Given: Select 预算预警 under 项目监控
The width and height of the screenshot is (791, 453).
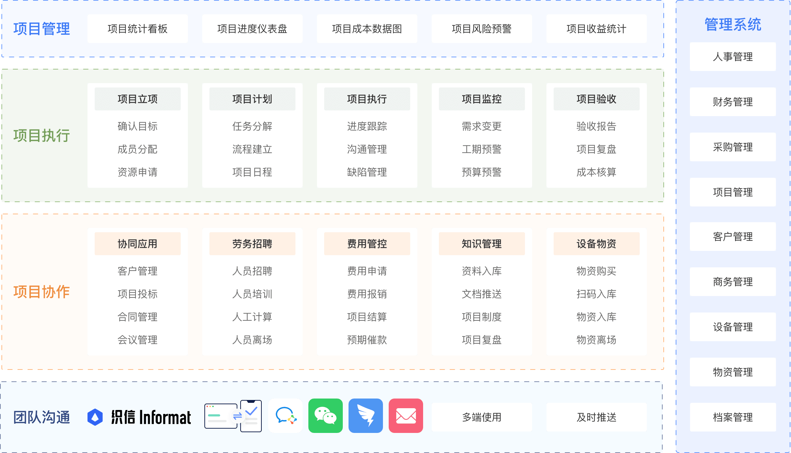Looking at the screenshot, I should pyautogui.click(x=482, y=172).
